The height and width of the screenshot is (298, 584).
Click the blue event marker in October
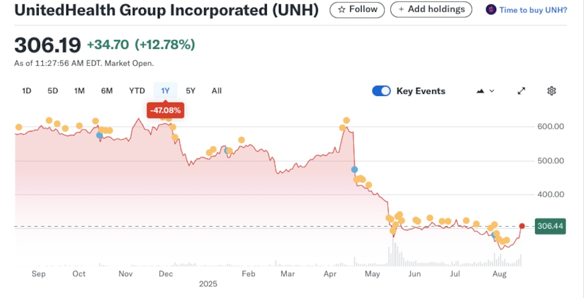(x=99, y=135)
